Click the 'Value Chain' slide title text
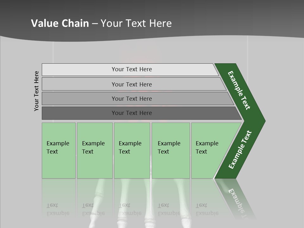The height and width of the screenshot is (228, 304). [x=60, y=23]
